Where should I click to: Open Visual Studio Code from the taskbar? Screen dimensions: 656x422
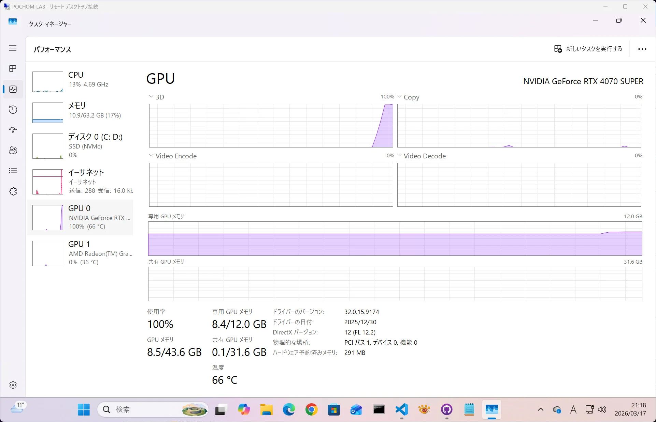point(401,409)
